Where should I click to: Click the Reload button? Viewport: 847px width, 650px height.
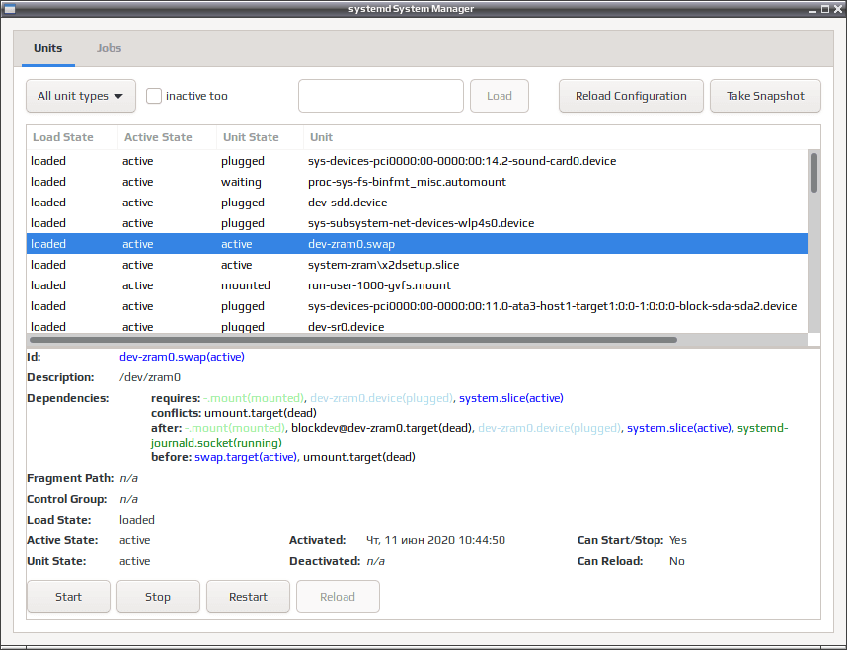(x=338, y=597)
